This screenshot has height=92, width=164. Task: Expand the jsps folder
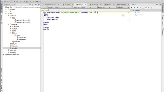(11, 29)
